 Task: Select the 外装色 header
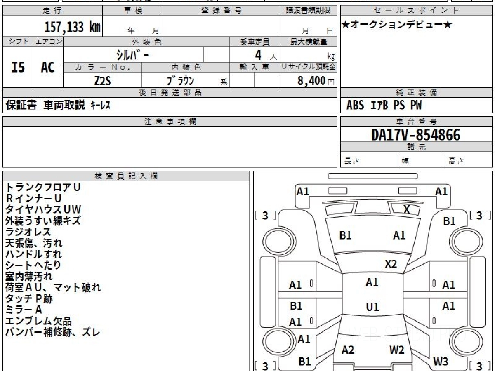pos(146,42)
